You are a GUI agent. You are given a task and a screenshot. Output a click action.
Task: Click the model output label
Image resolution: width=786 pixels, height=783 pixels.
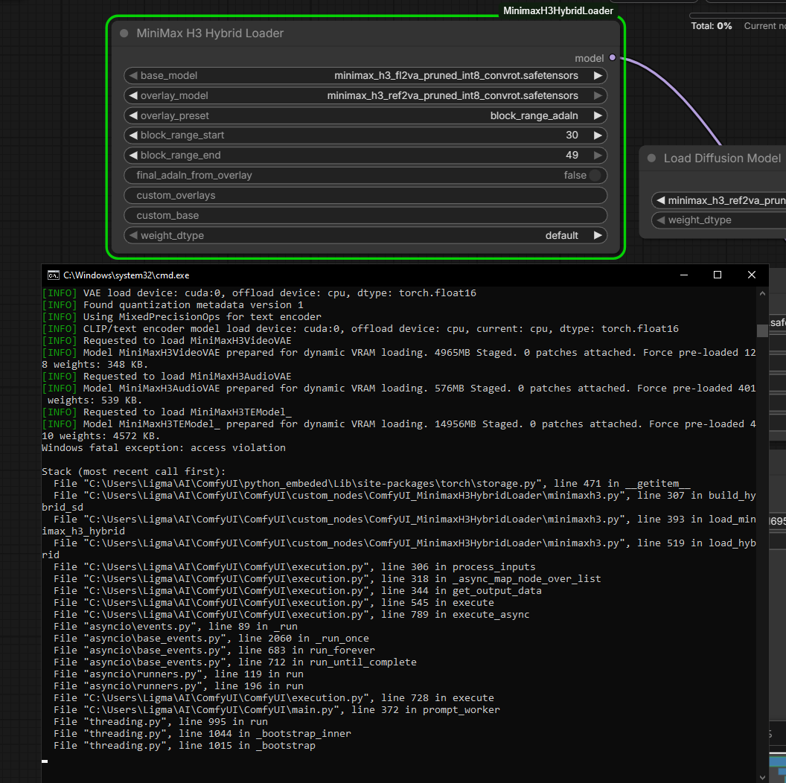(589, 58)
